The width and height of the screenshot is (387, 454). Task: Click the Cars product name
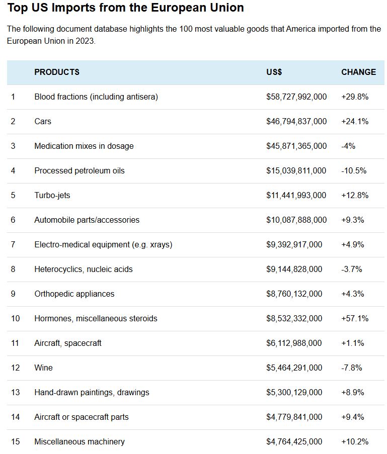43,121
